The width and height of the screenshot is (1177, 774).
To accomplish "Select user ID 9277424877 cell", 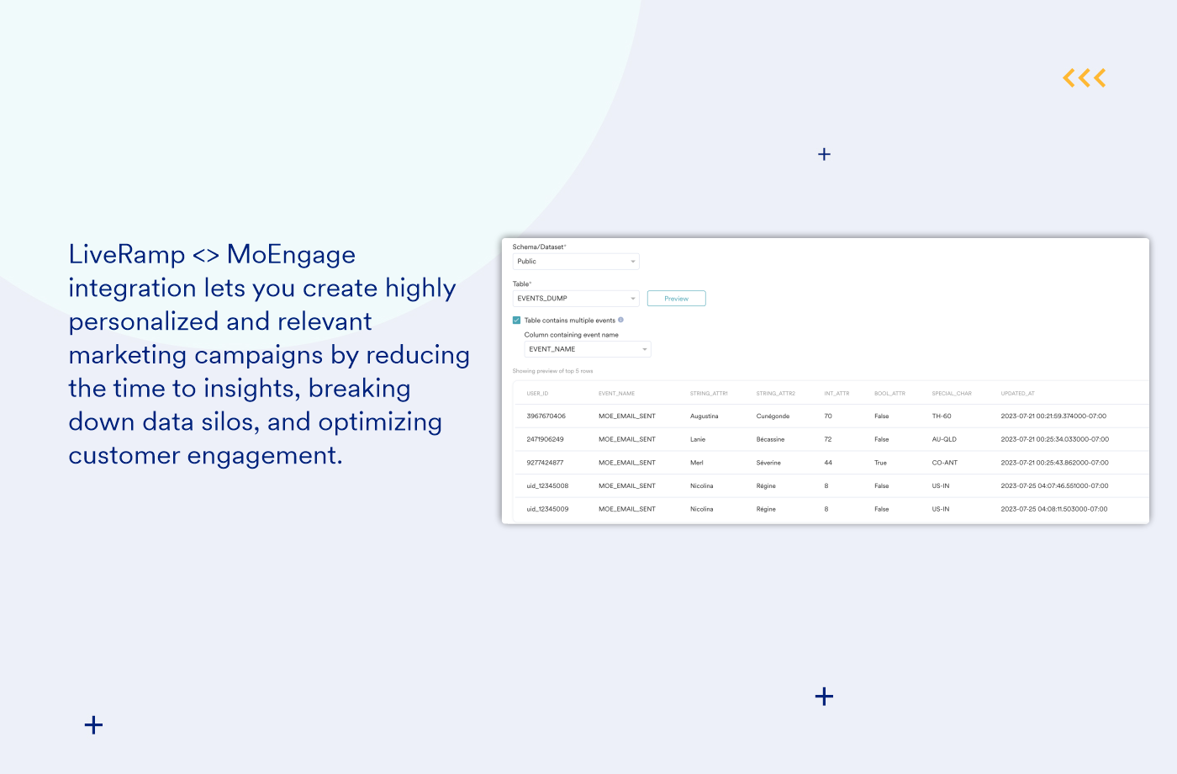I will tap(545, 463).
